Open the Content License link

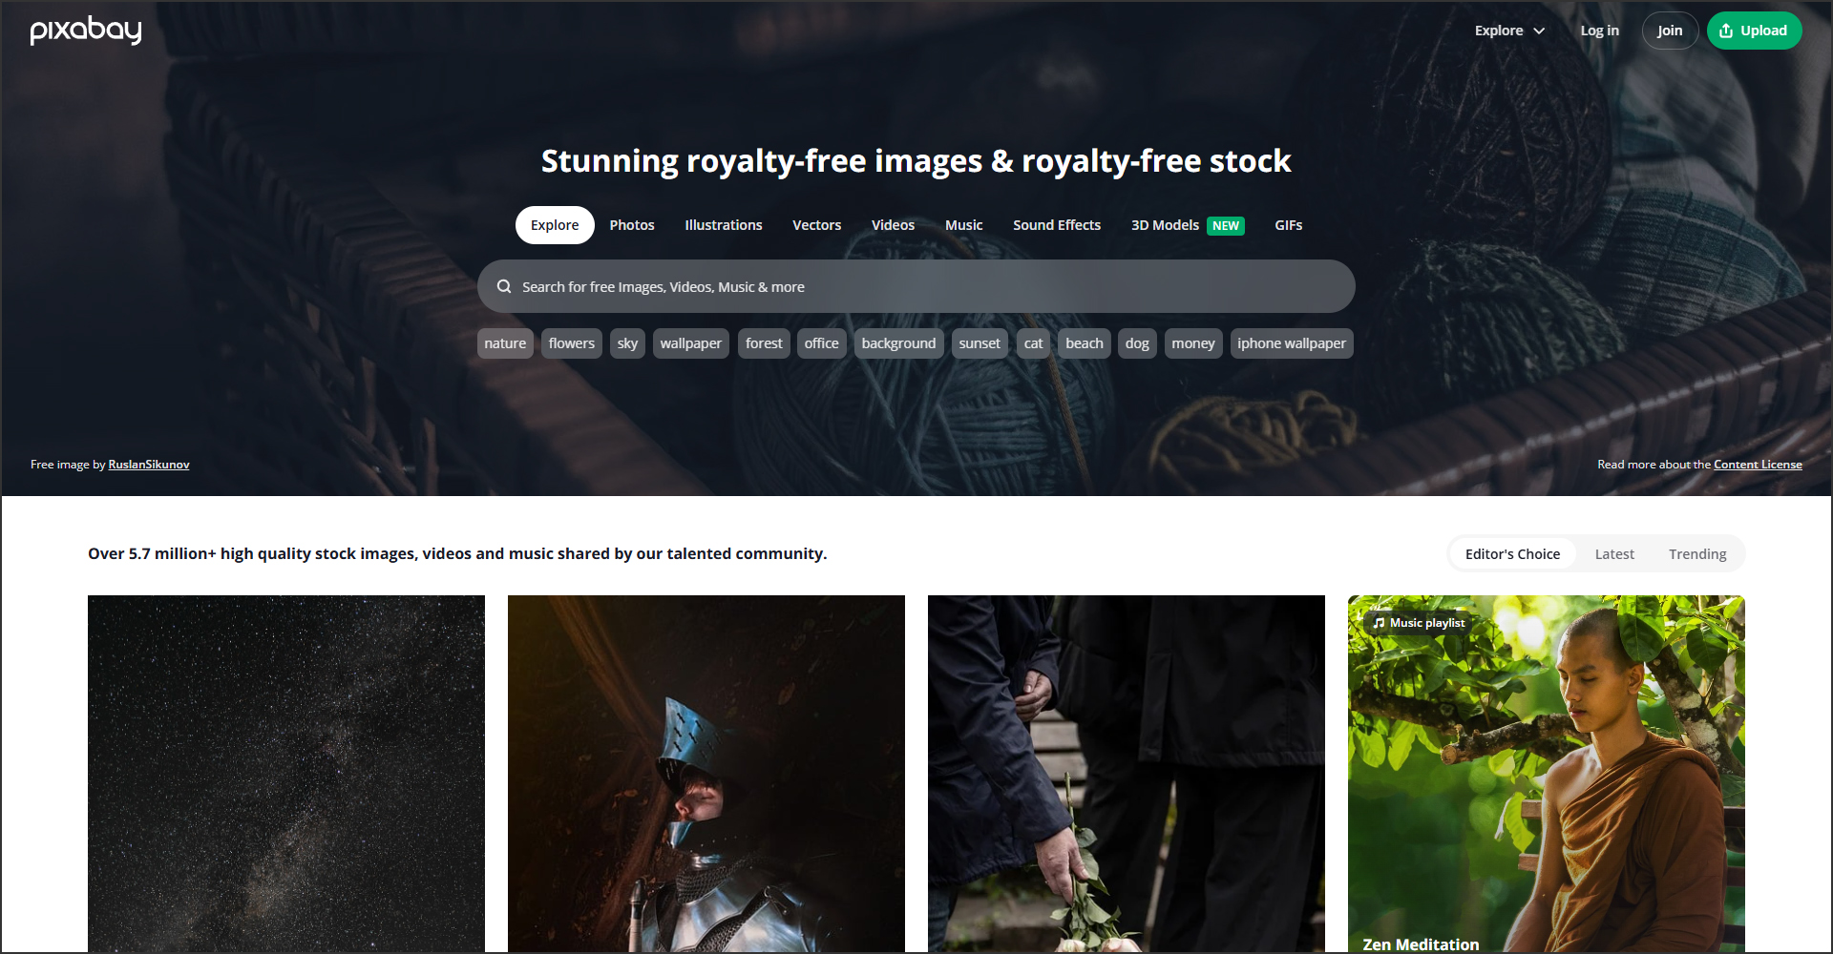[x=1758, y=465]
